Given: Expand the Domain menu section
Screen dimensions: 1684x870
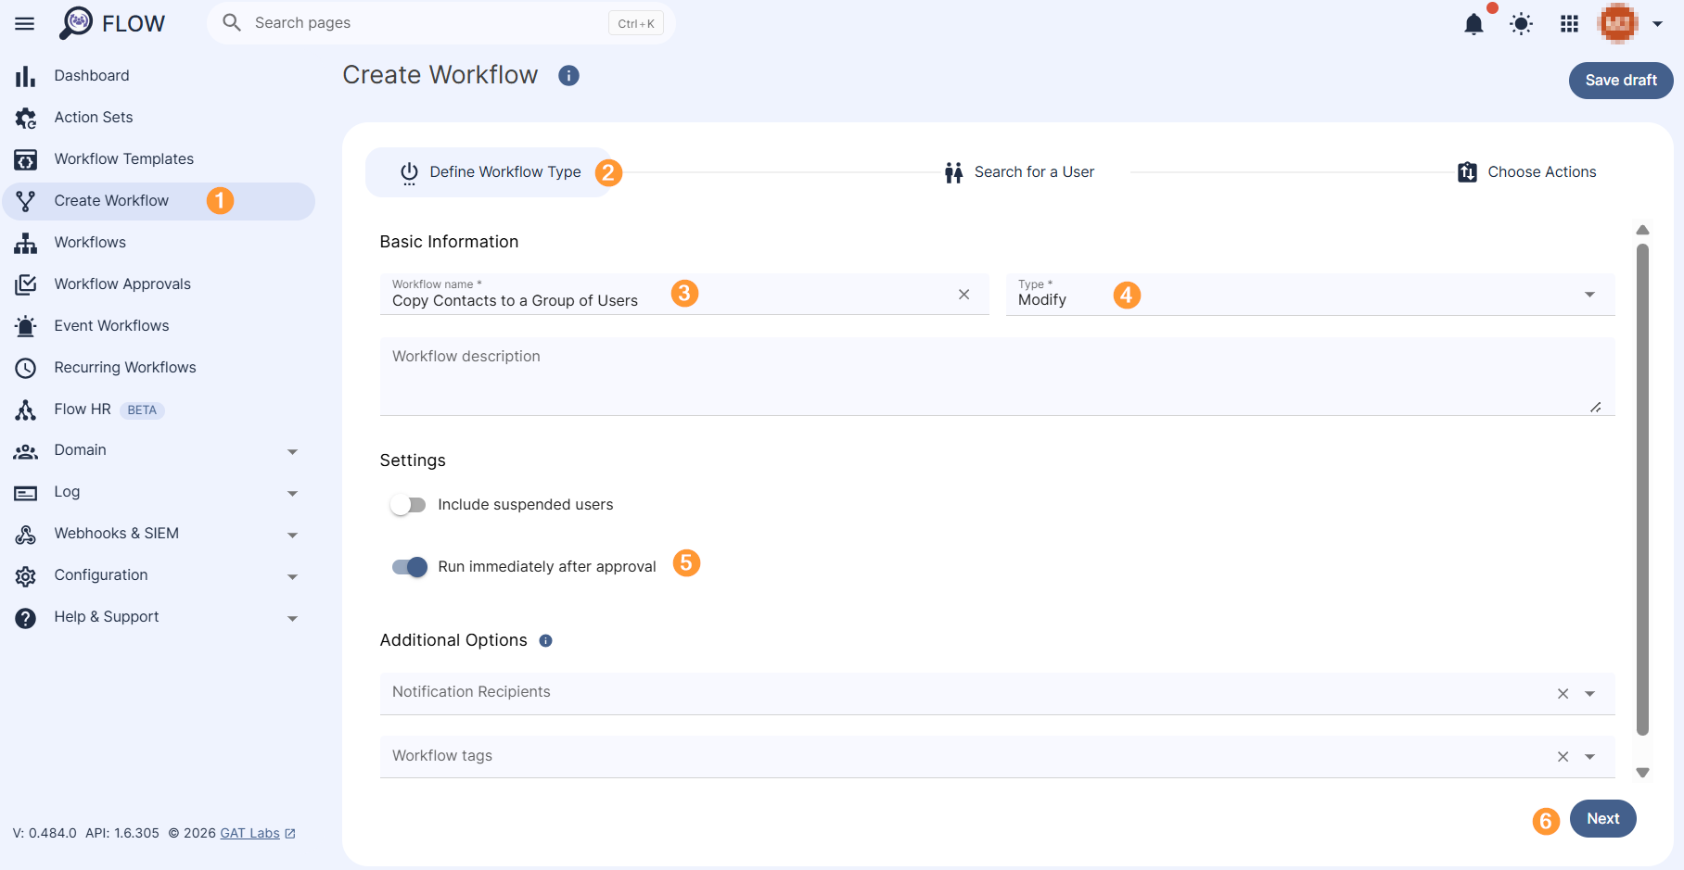Looking at the screenshot, I should pyautogui.click(x=293, y=452).
